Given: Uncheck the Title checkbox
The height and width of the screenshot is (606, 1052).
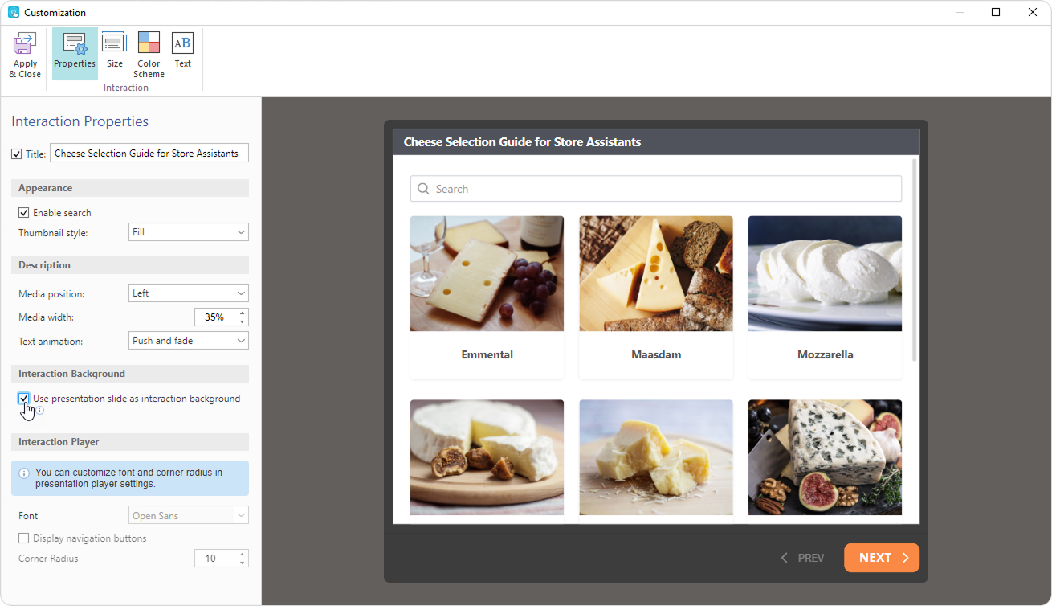Looking at the screenshot, I should click(17, 154).
